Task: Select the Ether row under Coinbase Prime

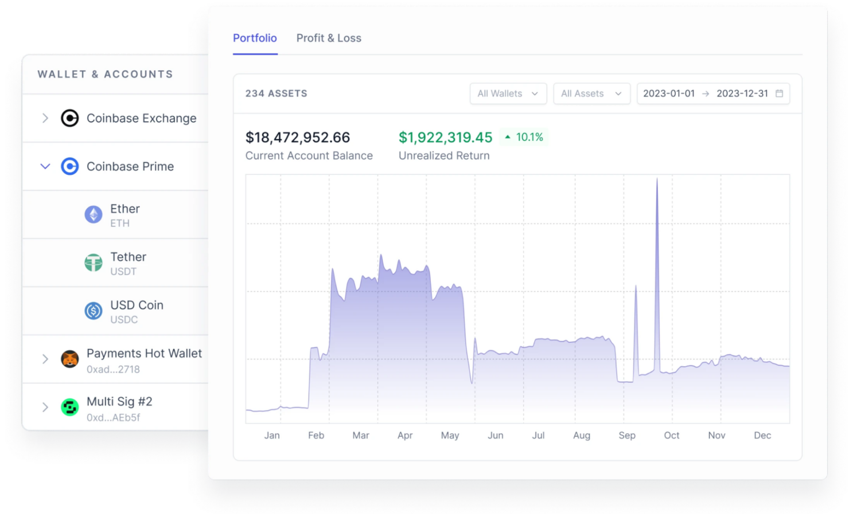Action: point(132,214)
